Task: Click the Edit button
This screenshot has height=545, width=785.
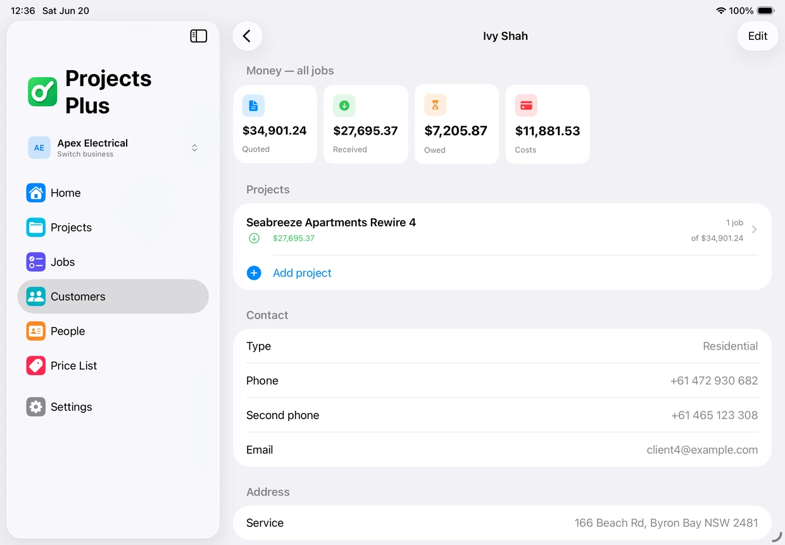Action: pos(758,36)
